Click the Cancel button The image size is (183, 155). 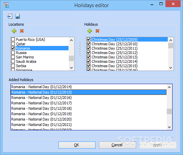click(x=117, y=145)
